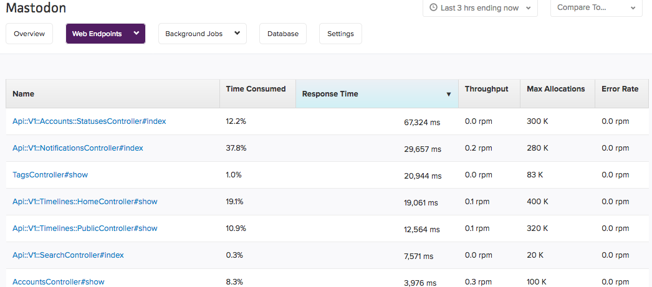The image size is (652, 287).
Task: Click the 8.3% time consumed value
Action: click(234, 281)
